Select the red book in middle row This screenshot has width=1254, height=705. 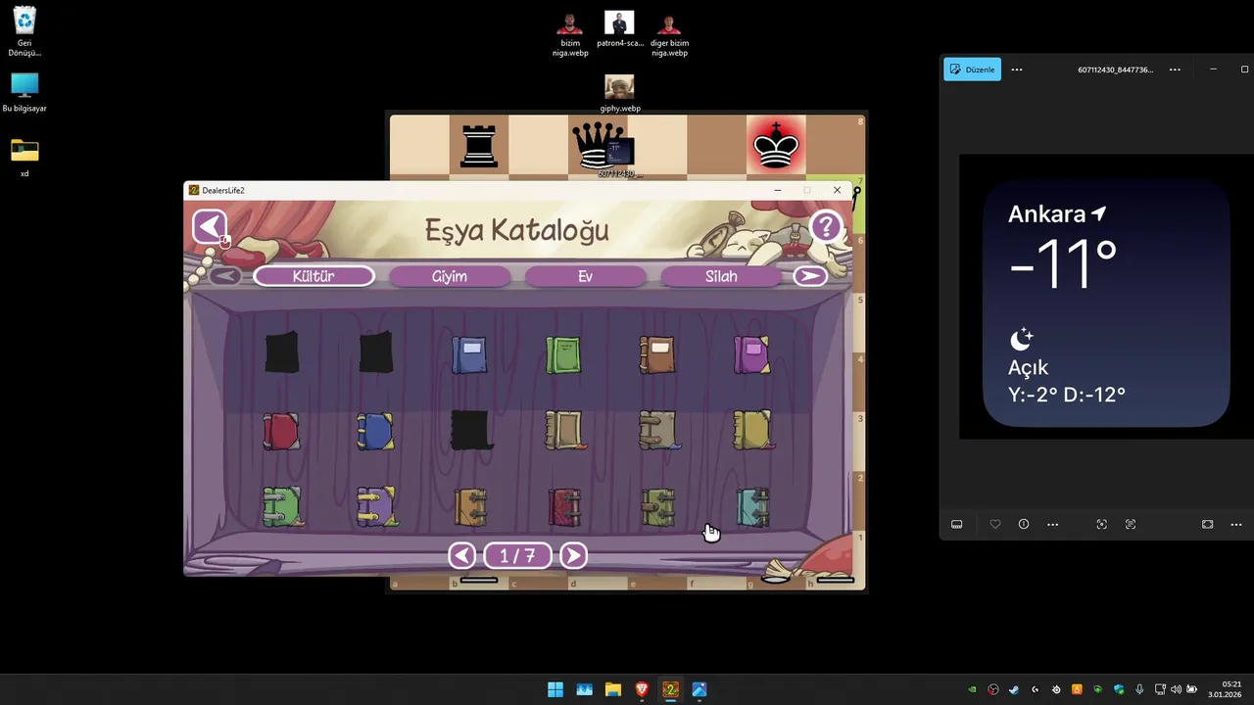[x=281, y=431]
